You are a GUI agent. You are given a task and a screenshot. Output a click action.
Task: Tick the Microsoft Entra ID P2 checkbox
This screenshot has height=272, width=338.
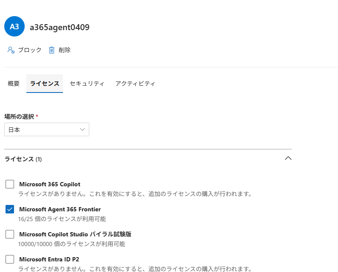click(10, 259)
